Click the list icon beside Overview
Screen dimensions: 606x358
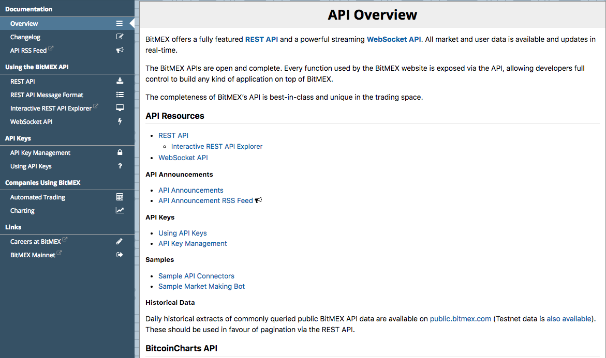[x=120, y=24]
